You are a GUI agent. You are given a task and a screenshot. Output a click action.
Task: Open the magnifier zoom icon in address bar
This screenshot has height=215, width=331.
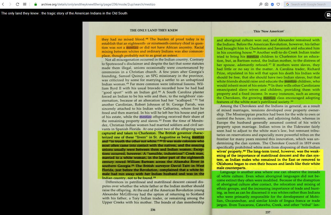[x=261, y=4]
